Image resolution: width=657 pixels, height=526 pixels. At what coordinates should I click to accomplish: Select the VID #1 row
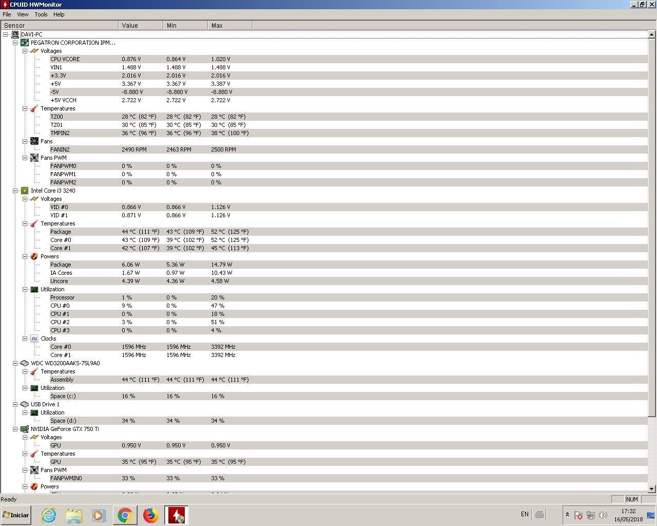pyautogui.click(x=349, y=215)
